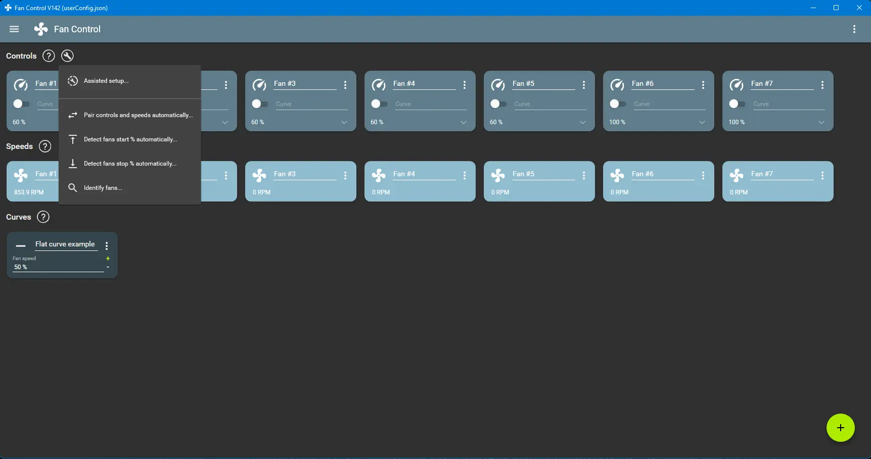Click the fan icon on Fan #4 speed card
The width and height of the screenshot is (871, 459).
click(379, 175)
